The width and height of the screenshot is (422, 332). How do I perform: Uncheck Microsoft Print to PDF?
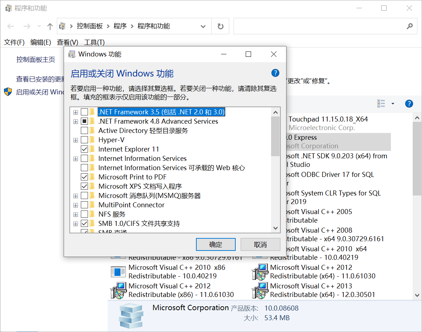point(84,177)
